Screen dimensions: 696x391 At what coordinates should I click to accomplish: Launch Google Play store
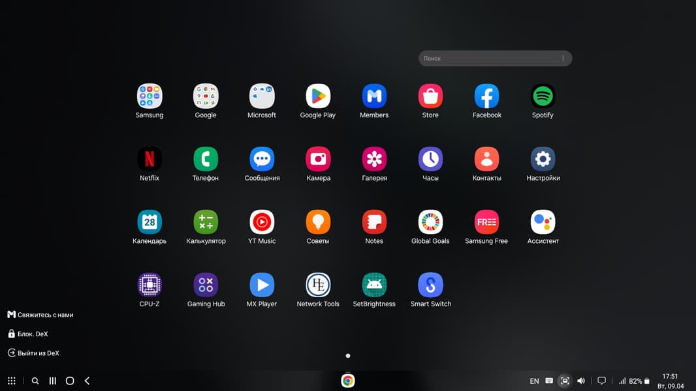(x=318, y=96)
